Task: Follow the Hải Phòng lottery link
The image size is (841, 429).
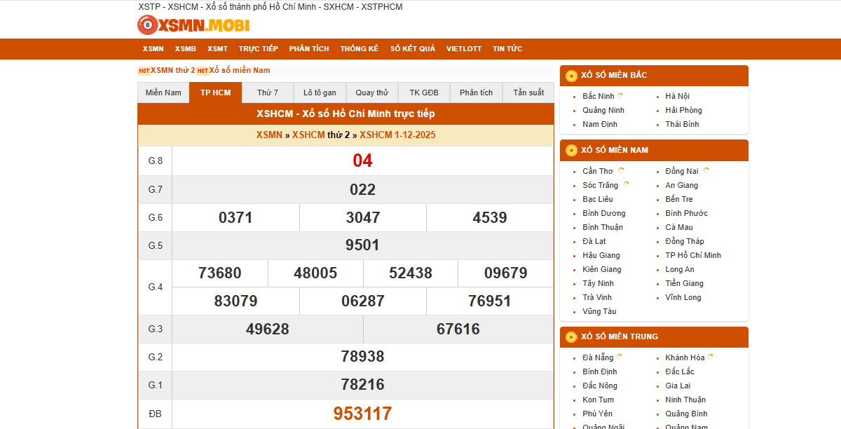Action: [x=684, y=110]
